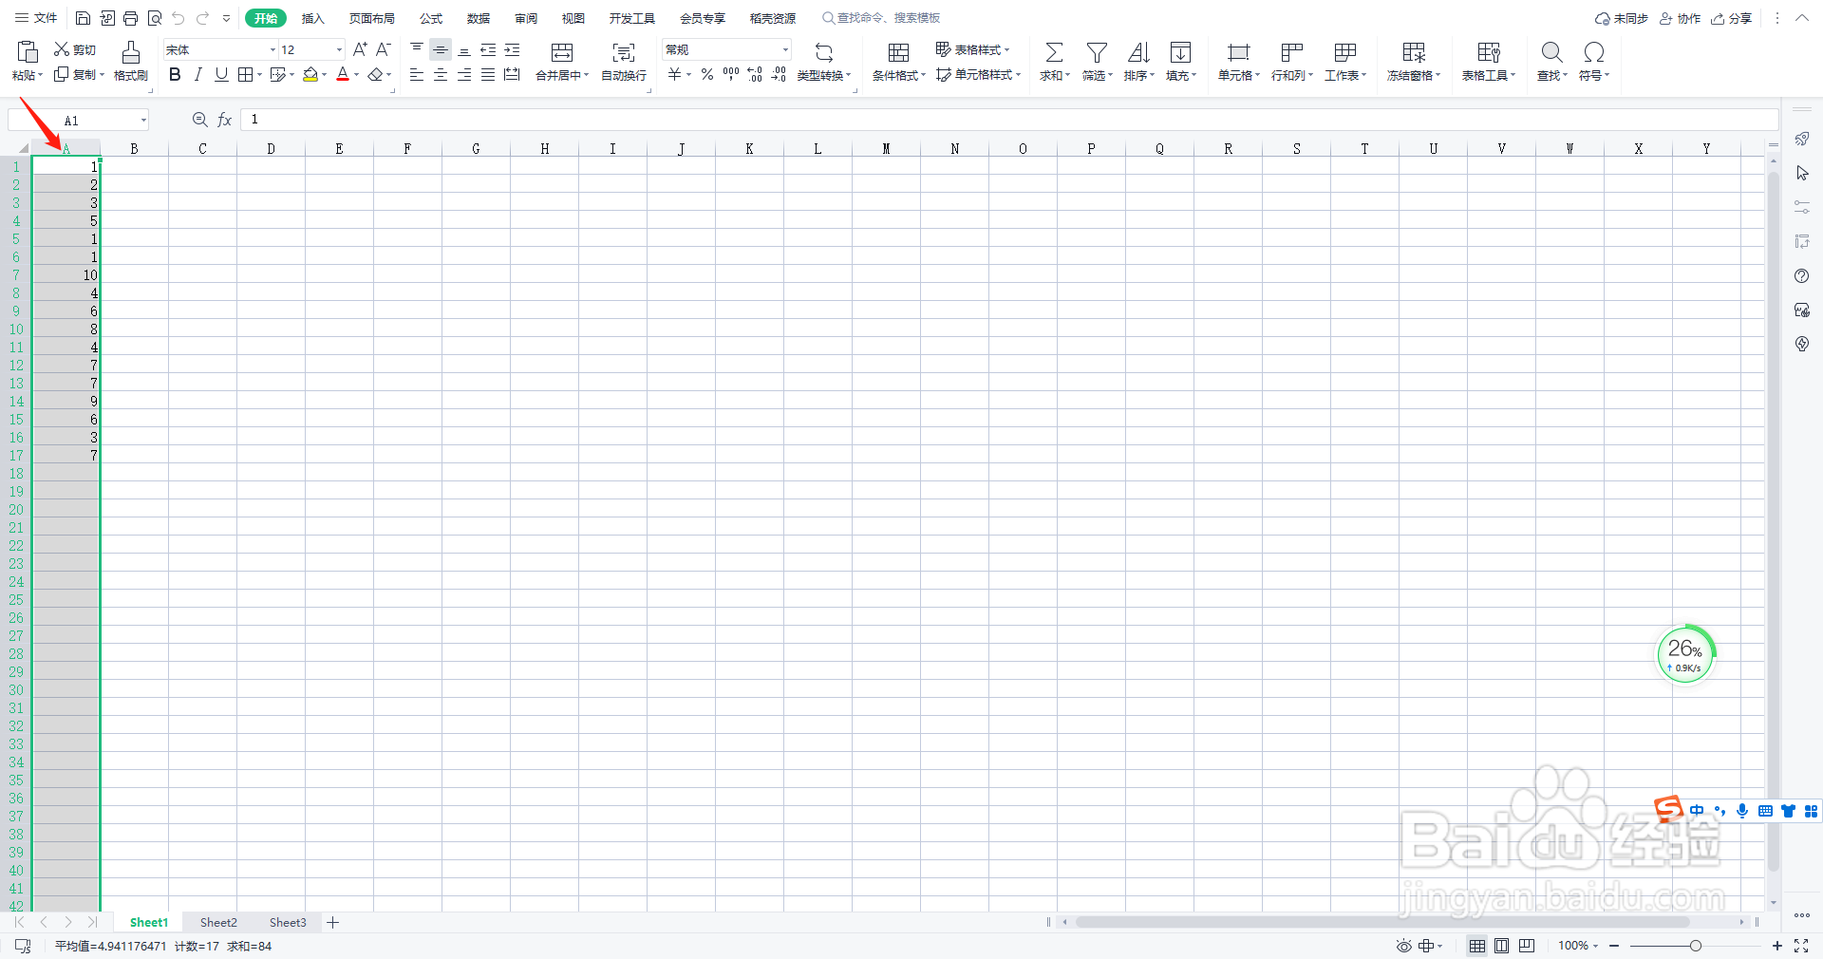Click the Save icon in quick access
This screenshot has height=959, width=1823.
pyautogui.click(x=83, y=18)
